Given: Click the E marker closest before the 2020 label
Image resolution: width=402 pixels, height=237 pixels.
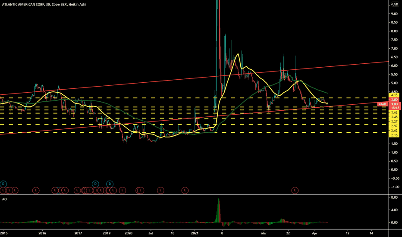Looking at the screenshot, I should pyautogui.click(x=122, y=190).
